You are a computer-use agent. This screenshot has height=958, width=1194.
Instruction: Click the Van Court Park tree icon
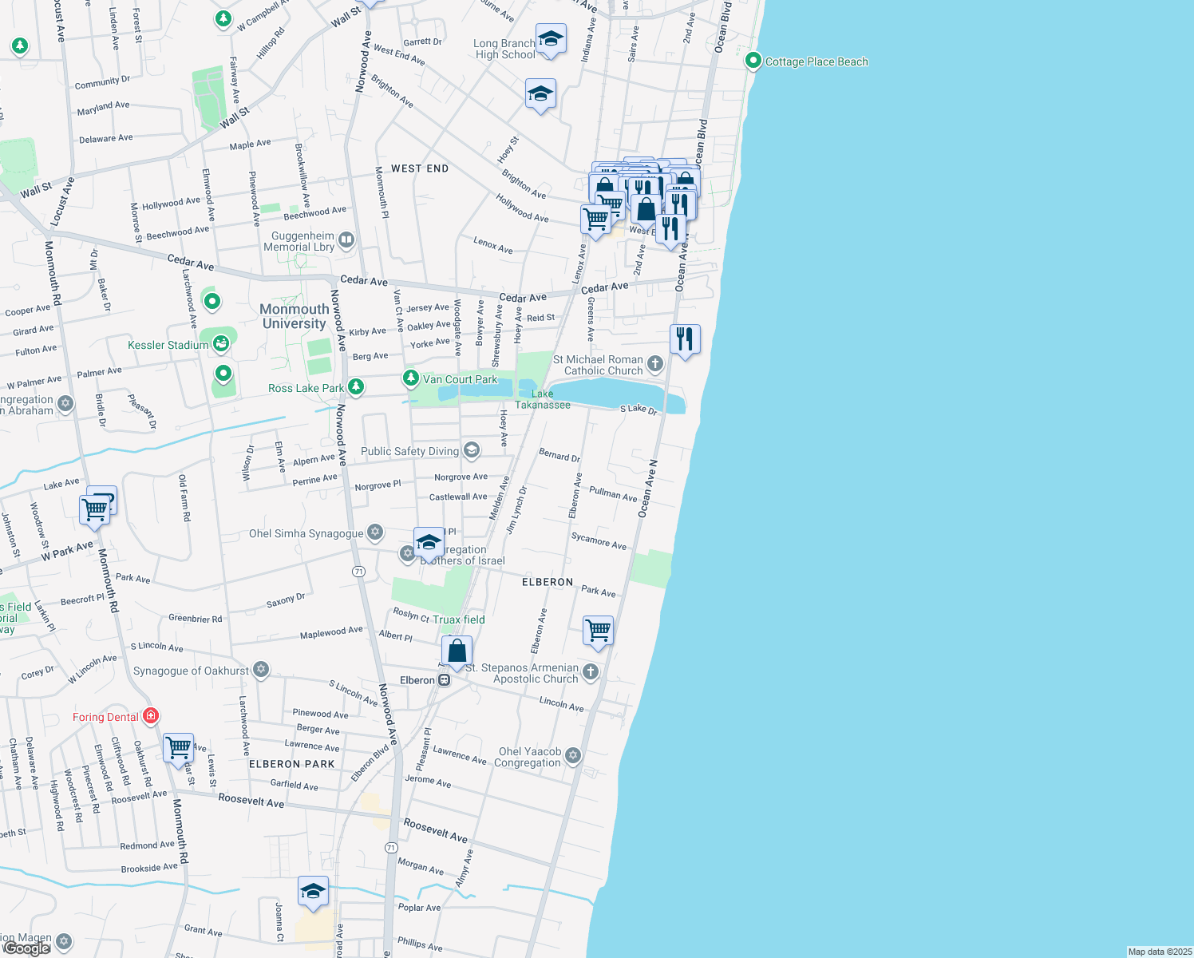pos(411,378)
